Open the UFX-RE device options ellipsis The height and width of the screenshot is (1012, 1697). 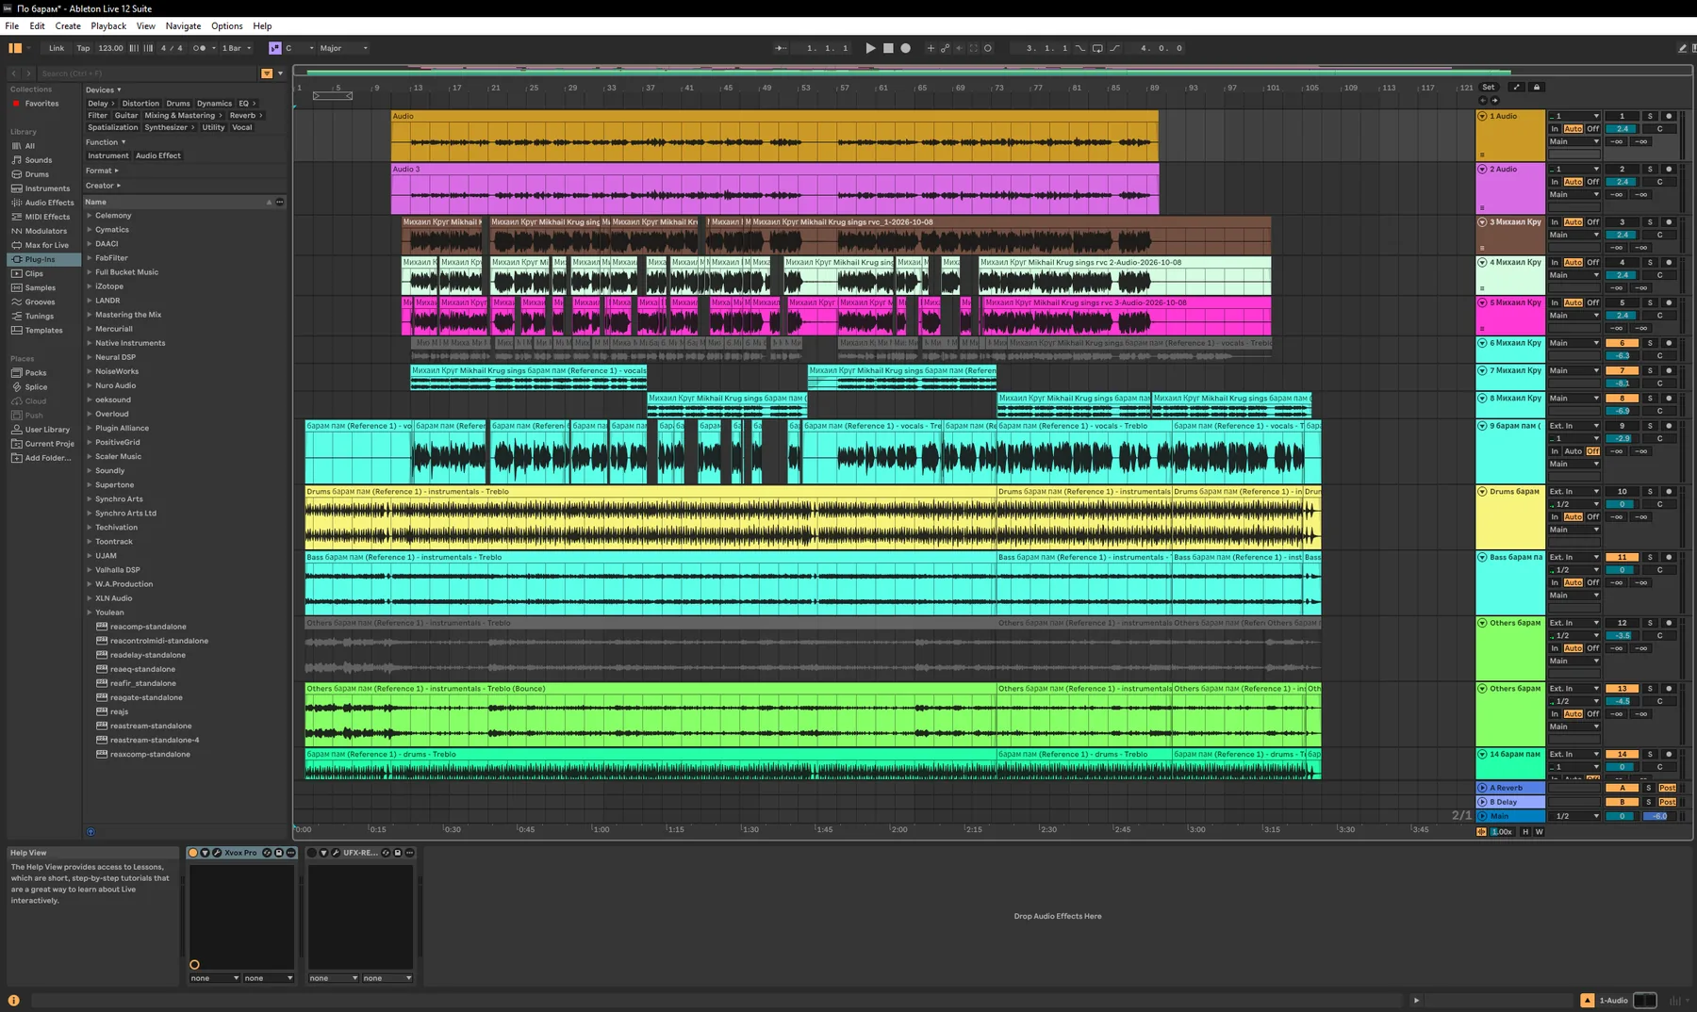[x=410, y=853]
